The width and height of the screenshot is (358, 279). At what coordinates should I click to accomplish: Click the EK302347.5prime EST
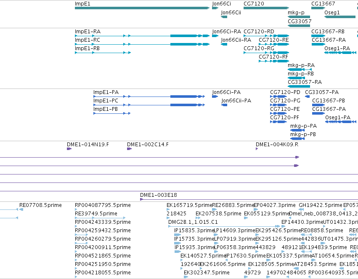pos(186,277)
